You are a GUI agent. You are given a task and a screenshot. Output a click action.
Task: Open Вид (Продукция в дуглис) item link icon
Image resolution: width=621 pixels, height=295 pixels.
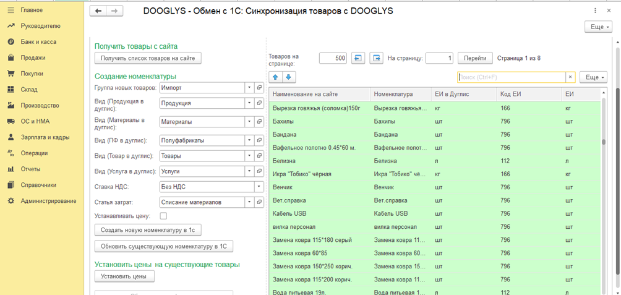259,103
